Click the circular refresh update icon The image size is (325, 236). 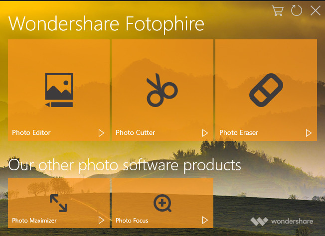297,10
